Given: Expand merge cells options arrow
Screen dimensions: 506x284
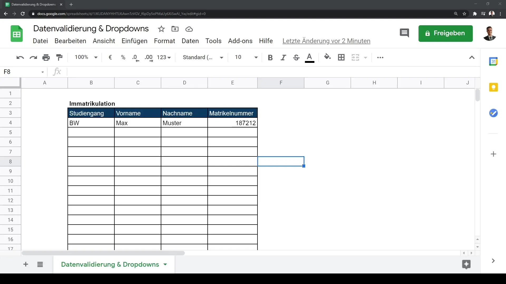Looking at the screenshot, I should pos(366,58).
